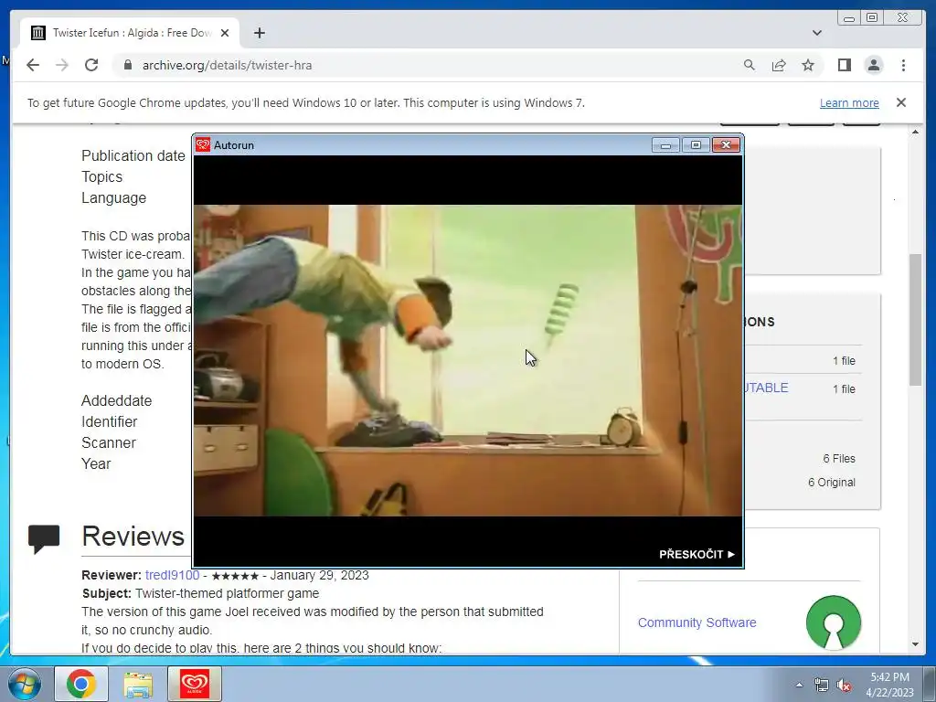
Task: Reload the archive.org page
Action: tap(91, 65)
